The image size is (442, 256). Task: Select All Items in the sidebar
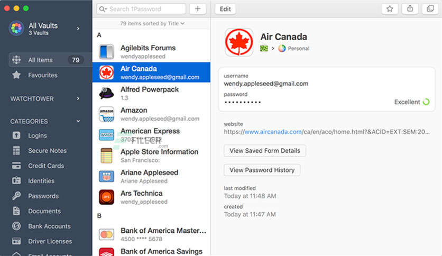(50, 60)
